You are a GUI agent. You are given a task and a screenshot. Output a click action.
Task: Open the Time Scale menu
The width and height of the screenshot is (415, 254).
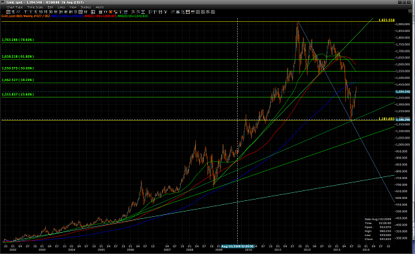[35, 7]
